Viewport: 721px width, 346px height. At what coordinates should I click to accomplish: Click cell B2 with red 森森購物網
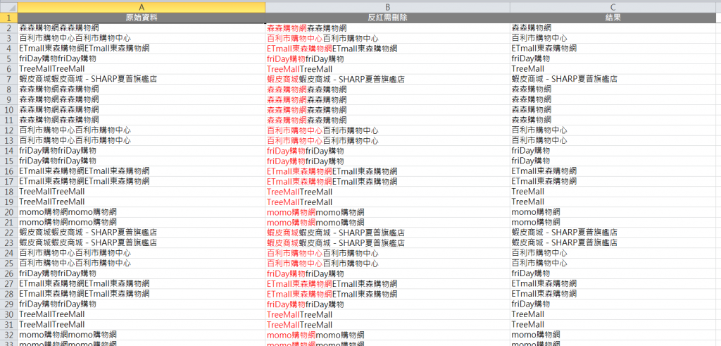(388, 28)
